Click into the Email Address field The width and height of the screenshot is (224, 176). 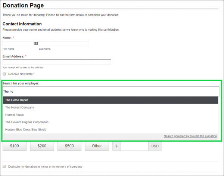click(57, 62)
